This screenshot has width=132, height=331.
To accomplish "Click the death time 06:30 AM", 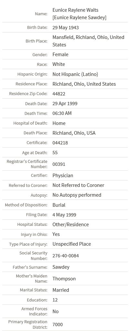I will (x=62, y=113).
